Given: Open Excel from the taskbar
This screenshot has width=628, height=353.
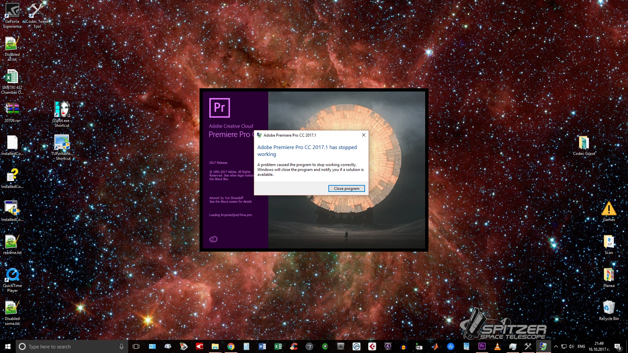Looking at the screenshot, I should pos(278,346).
